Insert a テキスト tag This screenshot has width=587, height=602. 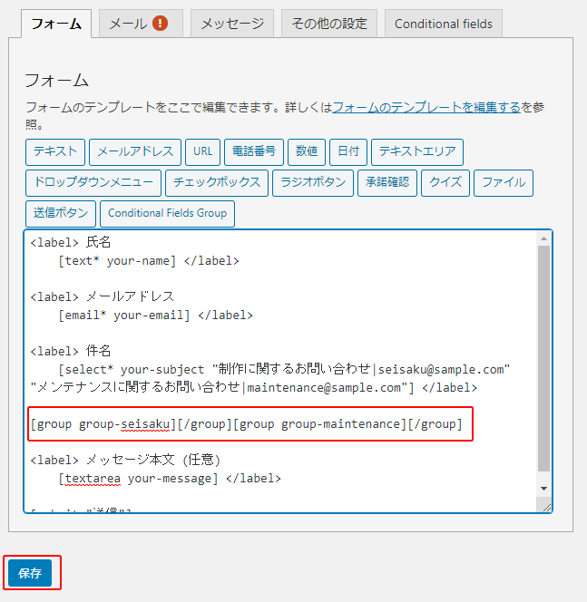[55, 152]
